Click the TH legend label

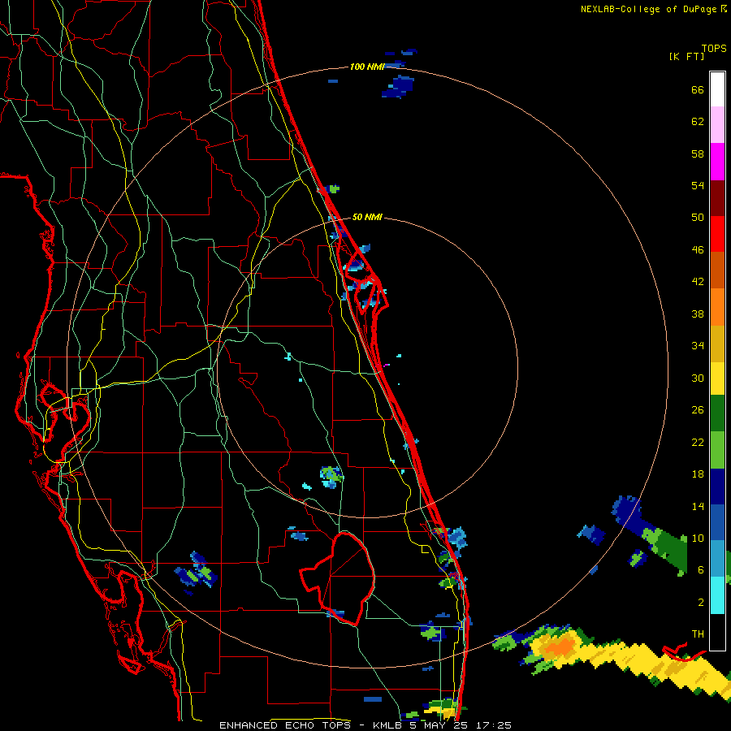coord(698,634)
